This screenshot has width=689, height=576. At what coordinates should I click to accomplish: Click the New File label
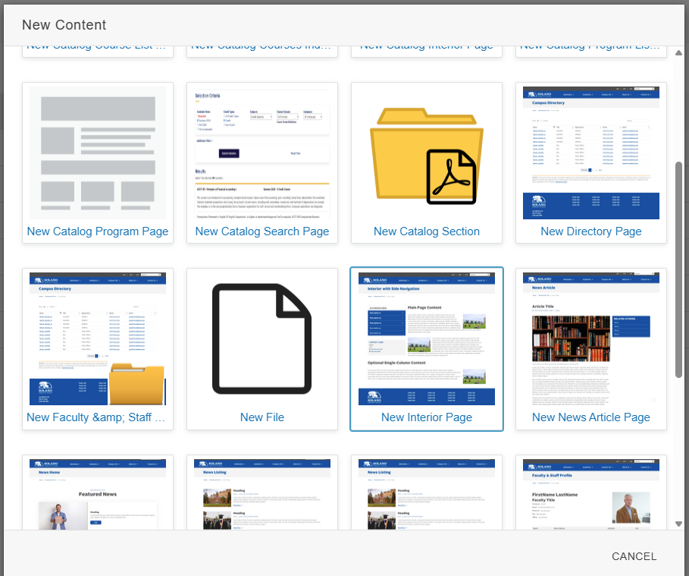click(262, 417)
